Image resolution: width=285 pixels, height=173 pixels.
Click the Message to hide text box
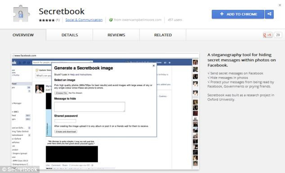pos(89,107)
